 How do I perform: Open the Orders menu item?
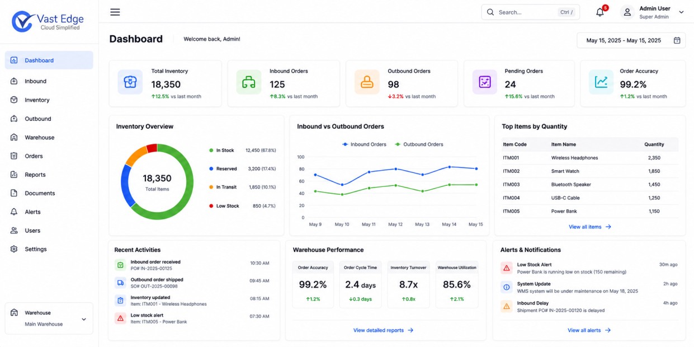(49, 156)
